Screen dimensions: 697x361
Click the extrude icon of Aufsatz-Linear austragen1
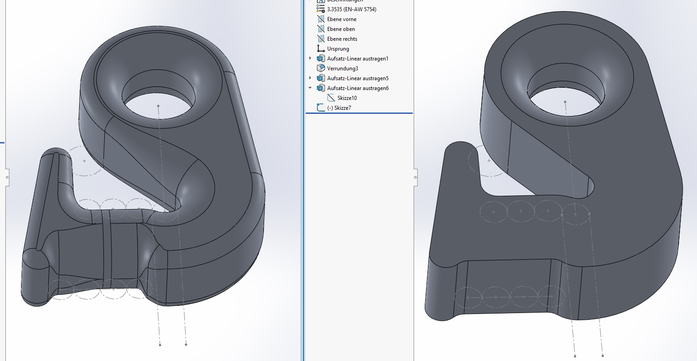(x=321, y=59)
